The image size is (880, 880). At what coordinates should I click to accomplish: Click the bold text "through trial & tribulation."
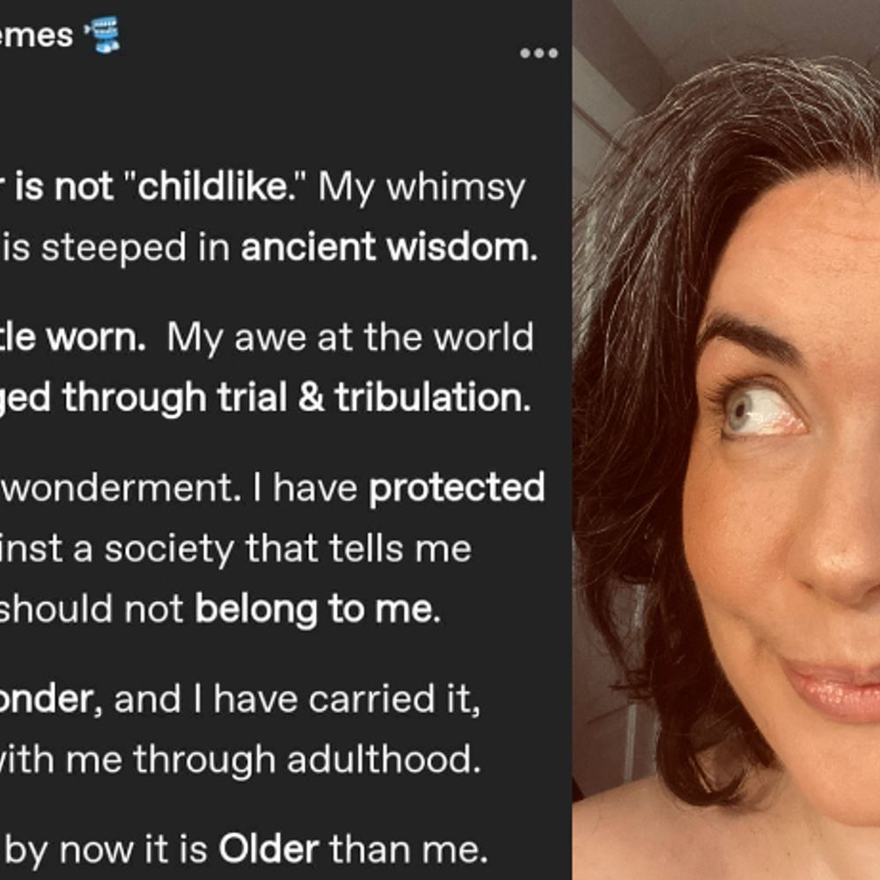297,398
